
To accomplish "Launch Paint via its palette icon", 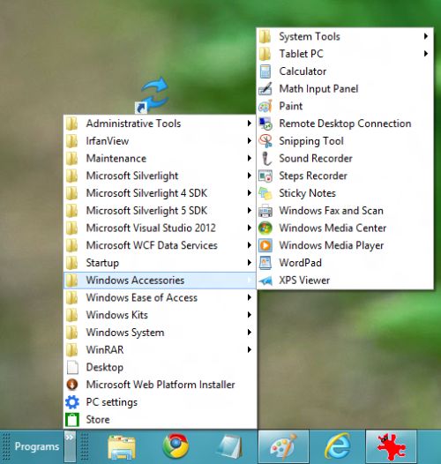I will [265, 106].
